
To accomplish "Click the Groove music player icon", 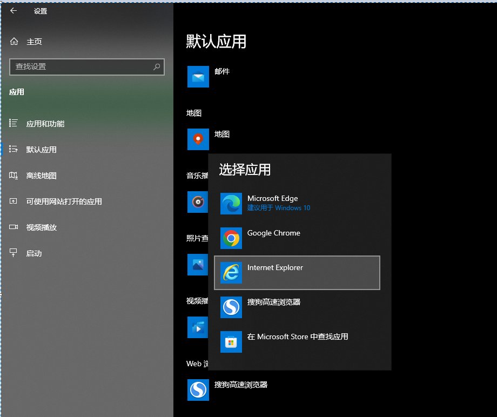I will pos(198,202).
